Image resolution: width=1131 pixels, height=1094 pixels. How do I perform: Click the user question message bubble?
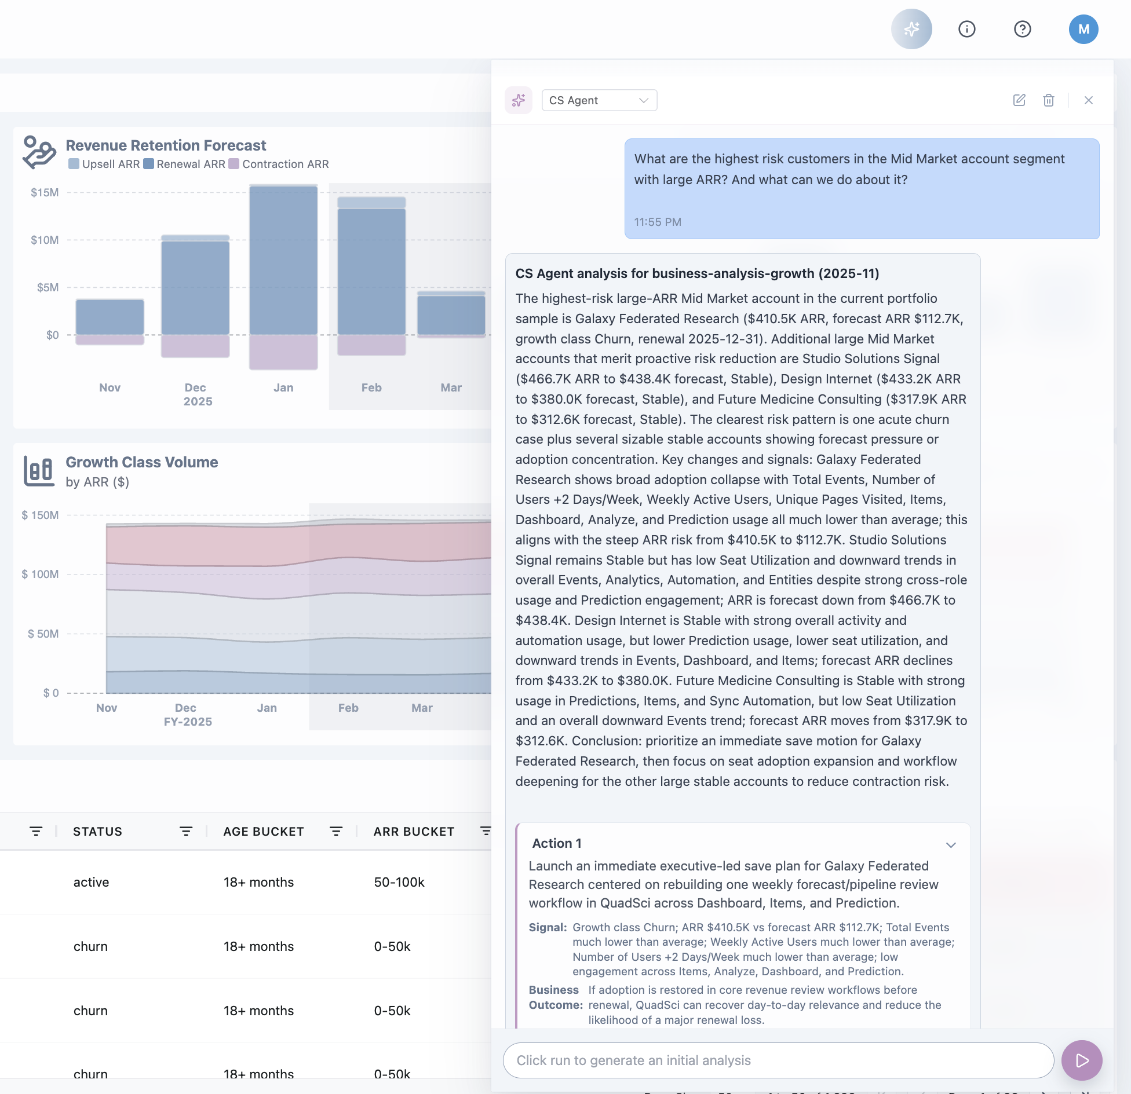(862, 188)
